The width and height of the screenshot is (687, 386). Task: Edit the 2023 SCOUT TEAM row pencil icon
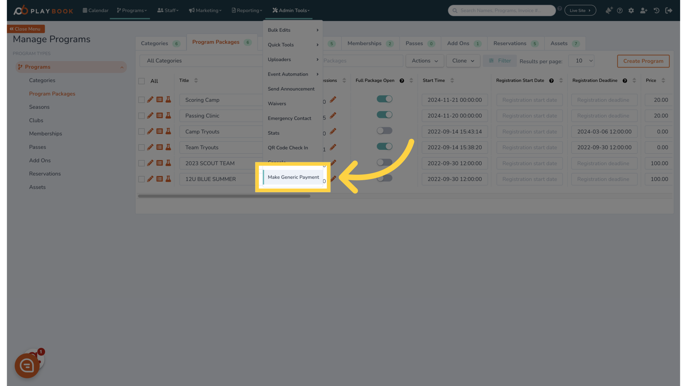pyautogui.click(x=150, y=163)
